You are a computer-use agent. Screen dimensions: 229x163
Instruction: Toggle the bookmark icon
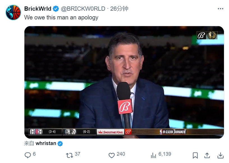(195, 155)
